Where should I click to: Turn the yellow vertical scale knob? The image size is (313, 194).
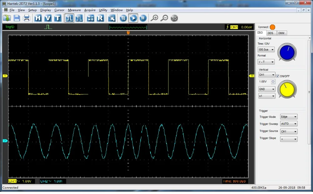coord(287,90)
